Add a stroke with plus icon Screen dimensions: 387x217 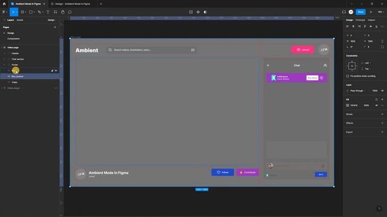pyautogui.click(x=382, y=114)
